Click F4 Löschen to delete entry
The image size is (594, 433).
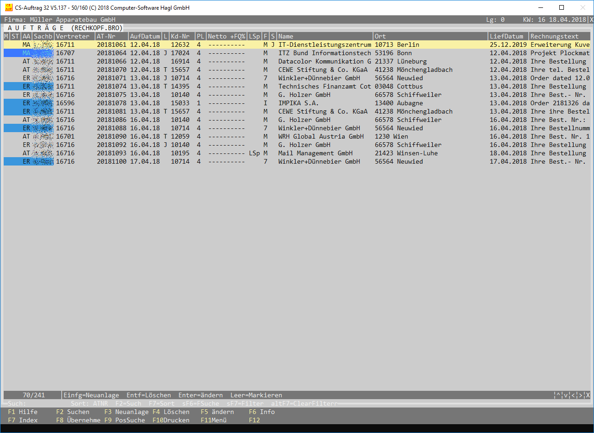click(171, 412)
